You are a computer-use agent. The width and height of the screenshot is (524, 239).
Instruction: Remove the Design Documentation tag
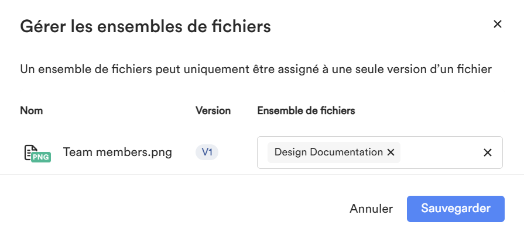tap(391, 153)
